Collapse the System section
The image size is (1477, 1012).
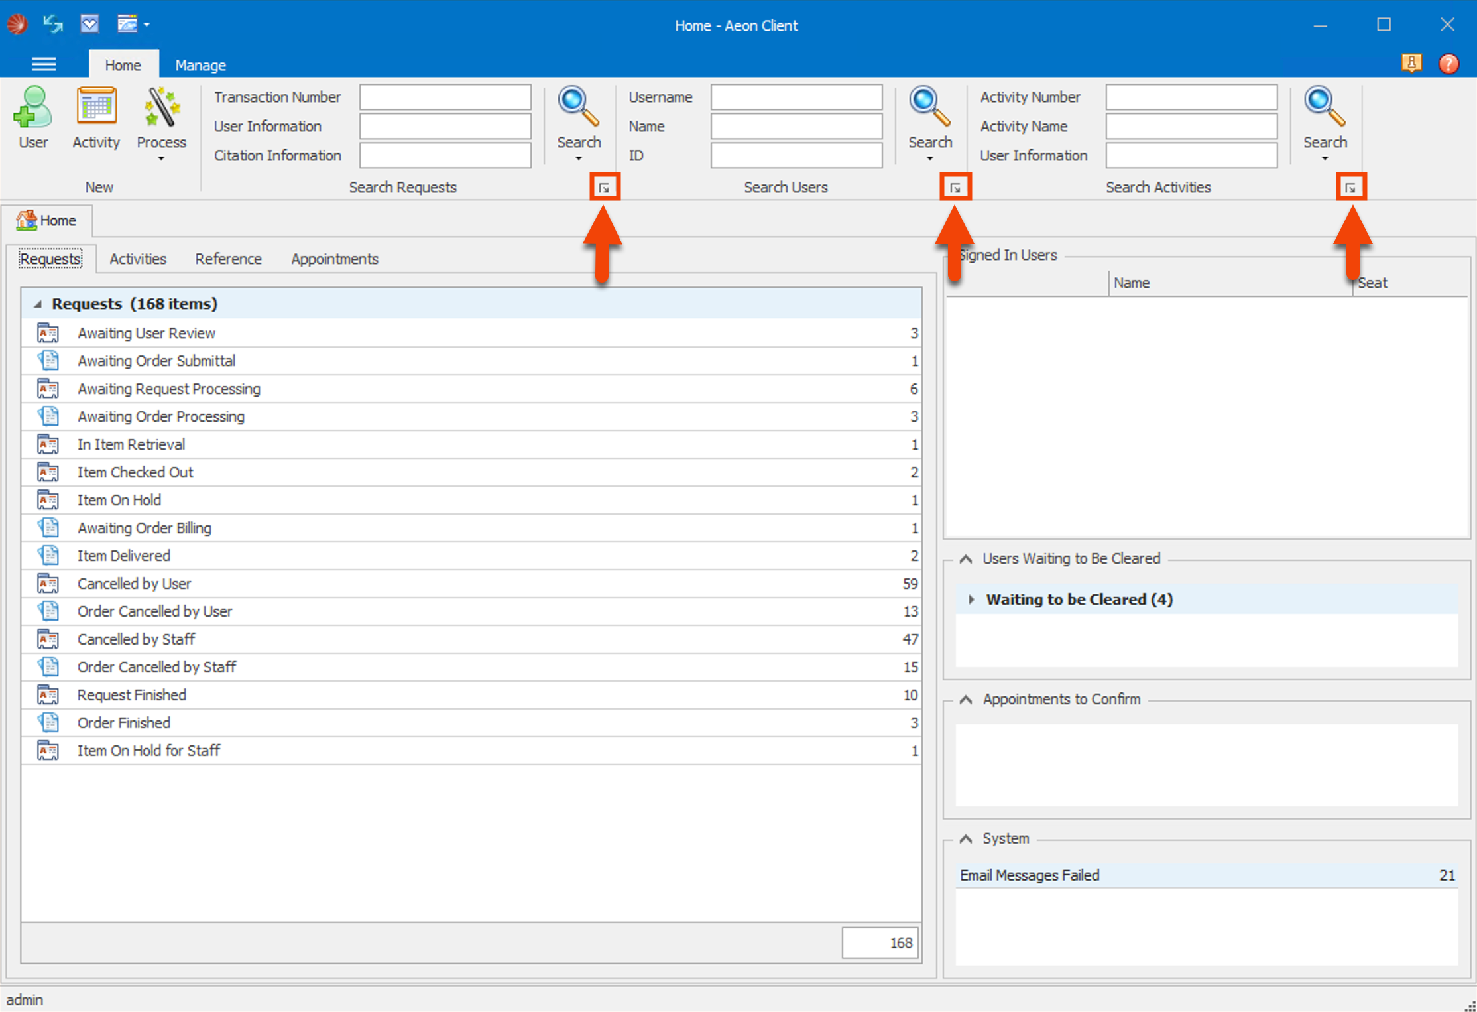click(x=966, y=838)
